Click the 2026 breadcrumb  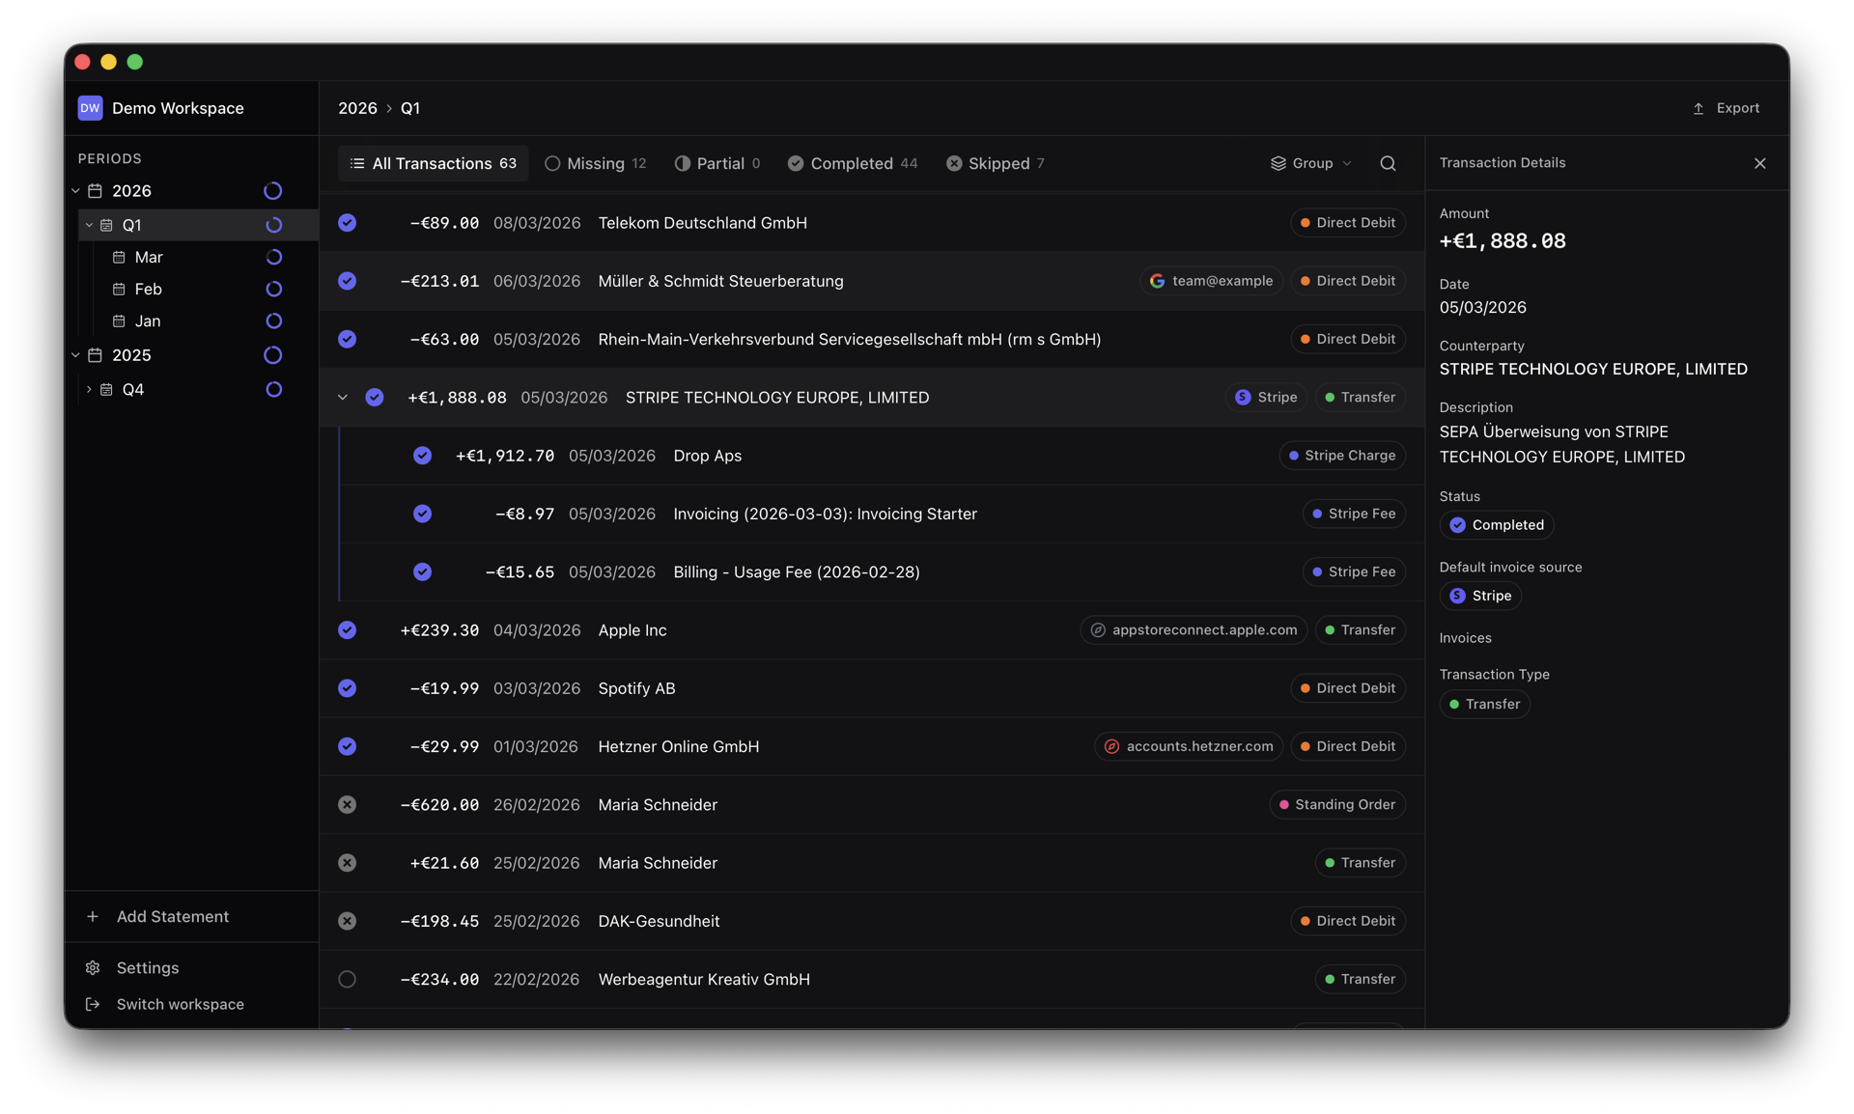pyautogui.click(x=357, y=108)
